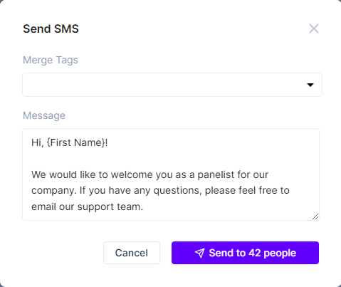Image resolution: width=341 pixels, height=287 pixels.
Task: Click the Merge Tags label
Action: tap(51, 60)
